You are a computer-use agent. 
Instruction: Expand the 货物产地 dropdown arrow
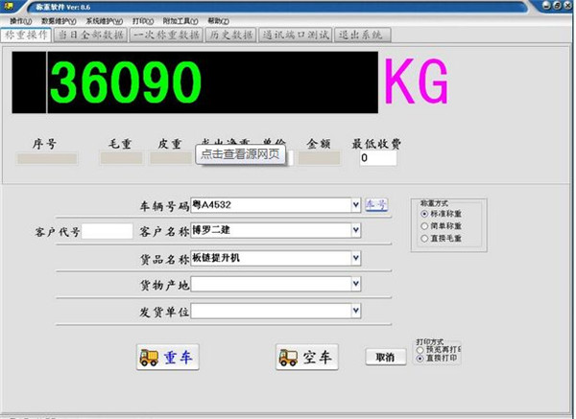coord(355,284)
